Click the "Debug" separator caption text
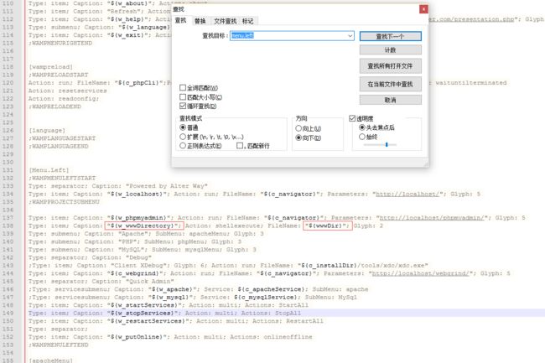 pyautogui.click(x=138, y=257)
